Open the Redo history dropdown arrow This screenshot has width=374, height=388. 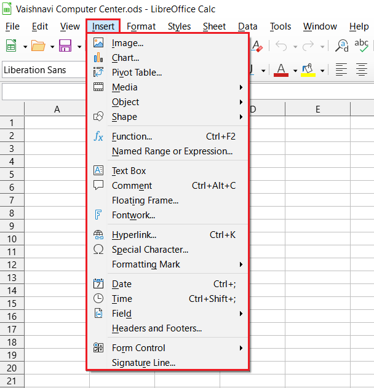(x=322, y=47)
